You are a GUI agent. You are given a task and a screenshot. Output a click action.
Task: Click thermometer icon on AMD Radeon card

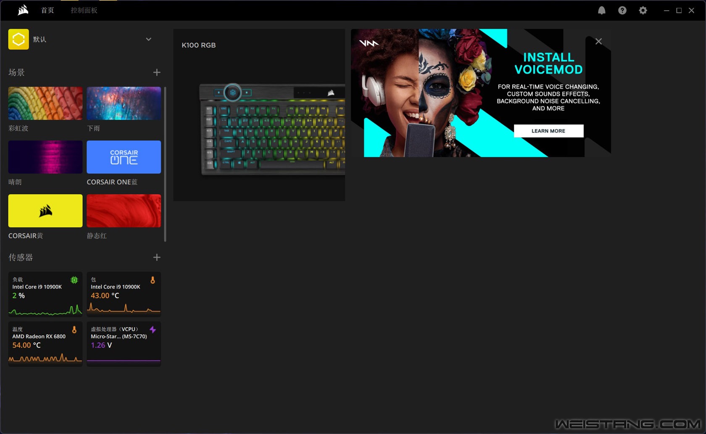point(74,330)
